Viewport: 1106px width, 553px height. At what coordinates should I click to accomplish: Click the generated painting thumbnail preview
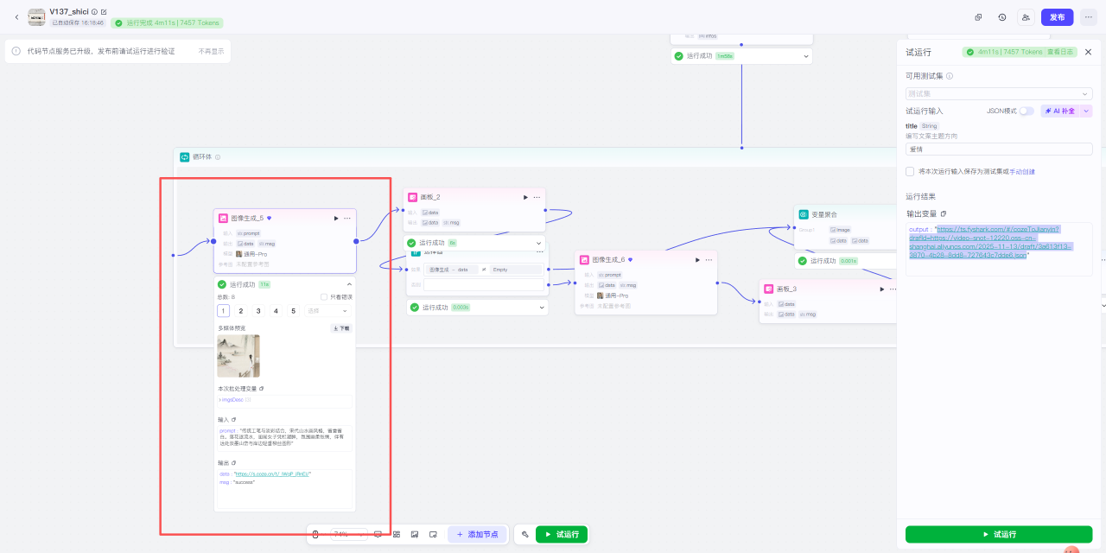238,356
